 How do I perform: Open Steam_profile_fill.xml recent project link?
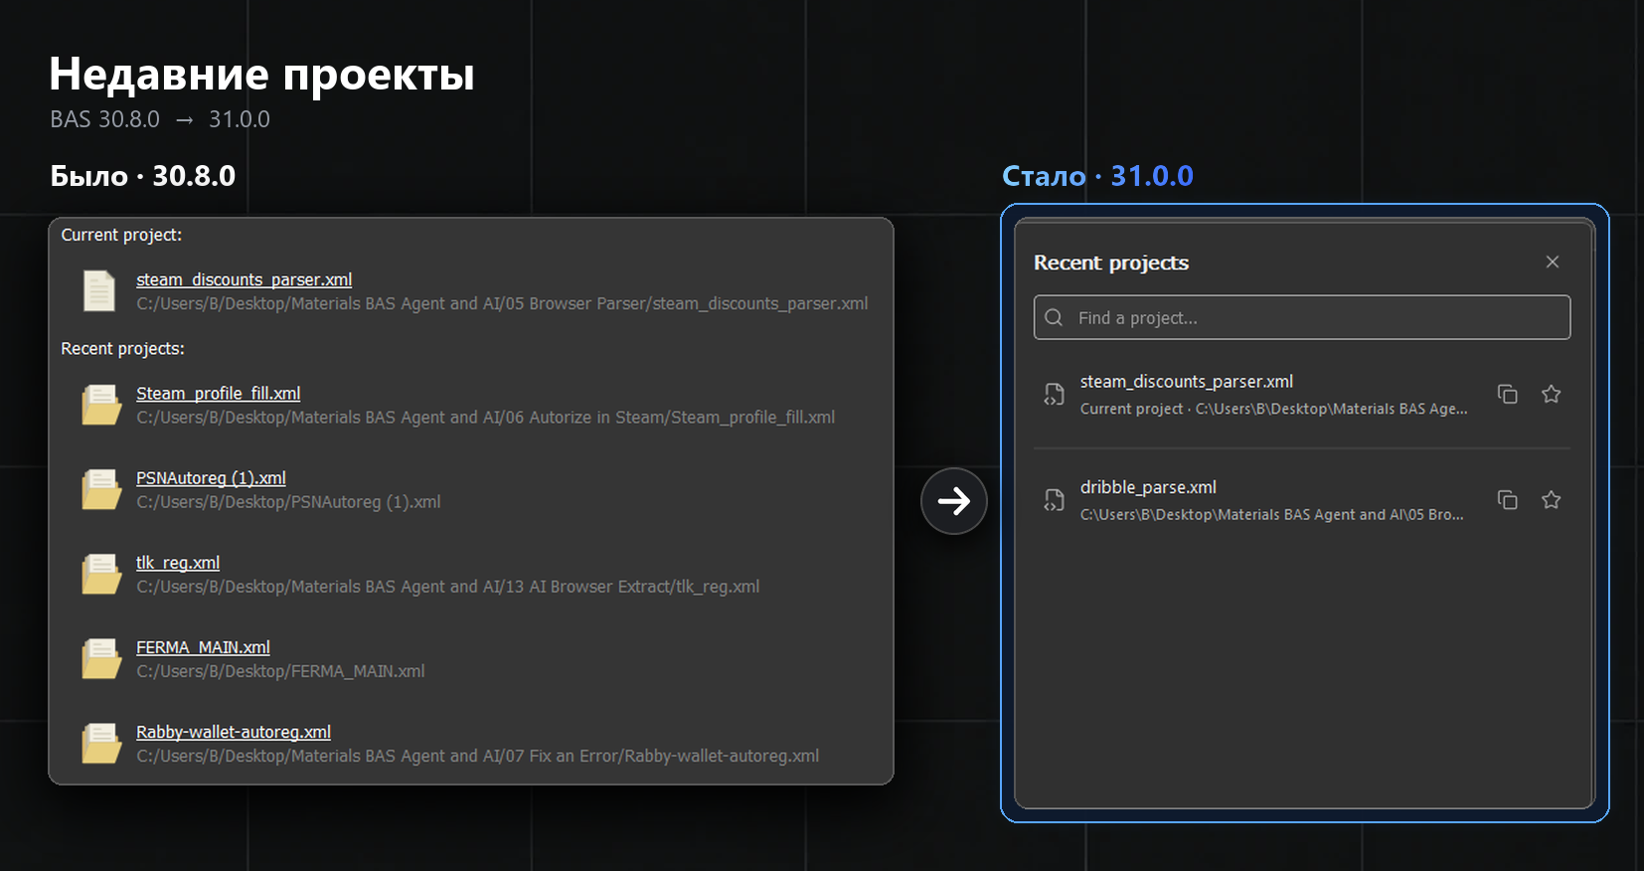pyautogui.click(x=218, y=394)
